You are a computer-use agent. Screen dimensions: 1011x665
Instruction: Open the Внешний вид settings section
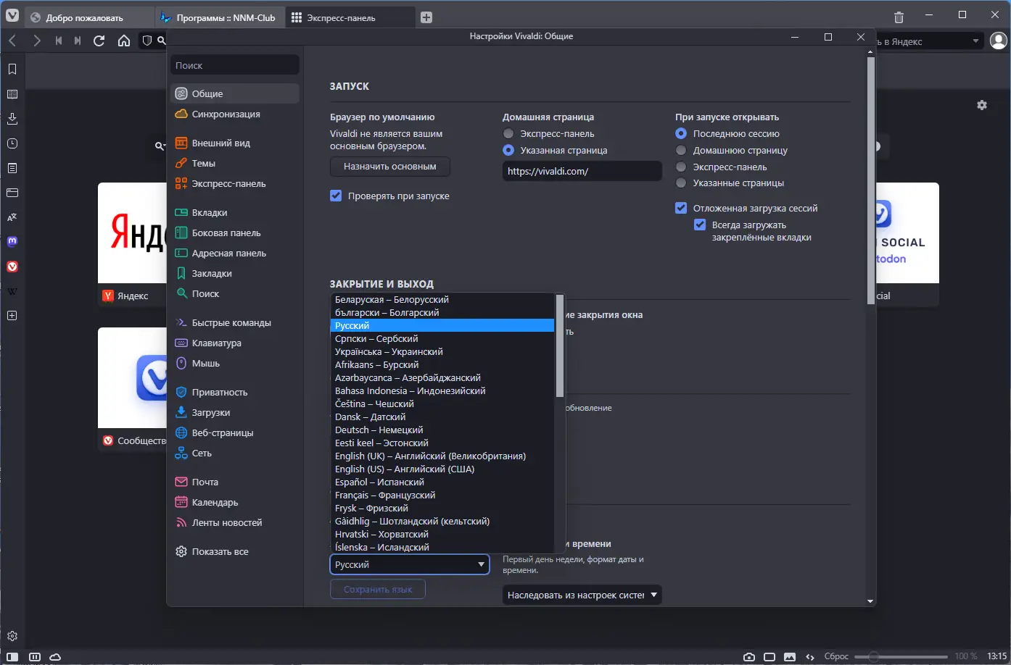pyautogui.click(x=235, y=143)
